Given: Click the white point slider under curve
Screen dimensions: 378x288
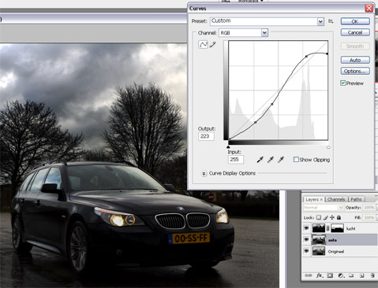Looking at the screenshot, I should pos(328,147).
